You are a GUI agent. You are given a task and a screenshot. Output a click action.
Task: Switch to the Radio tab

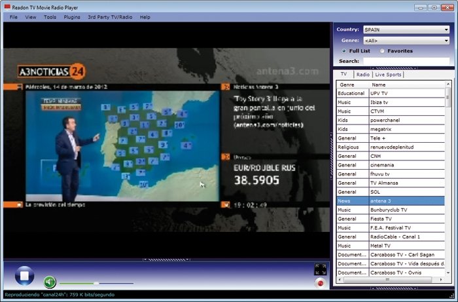click(x=362, y=75)
